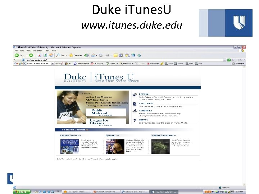Click the taskbar clock in system tray
Image resolution: width=259 pixels, height=194 pixels.
point(239,192)
